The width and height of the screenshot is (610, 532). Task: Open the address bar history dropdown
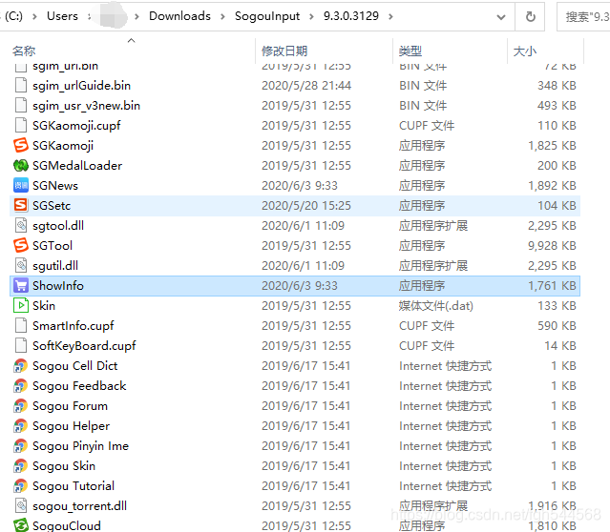click(x=501, y=17)
